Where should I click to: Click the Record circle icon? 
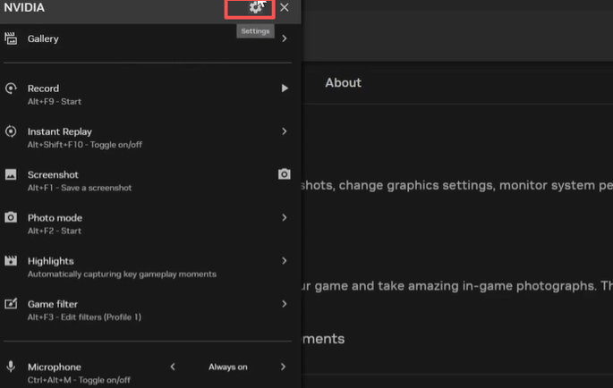point(11,89)
